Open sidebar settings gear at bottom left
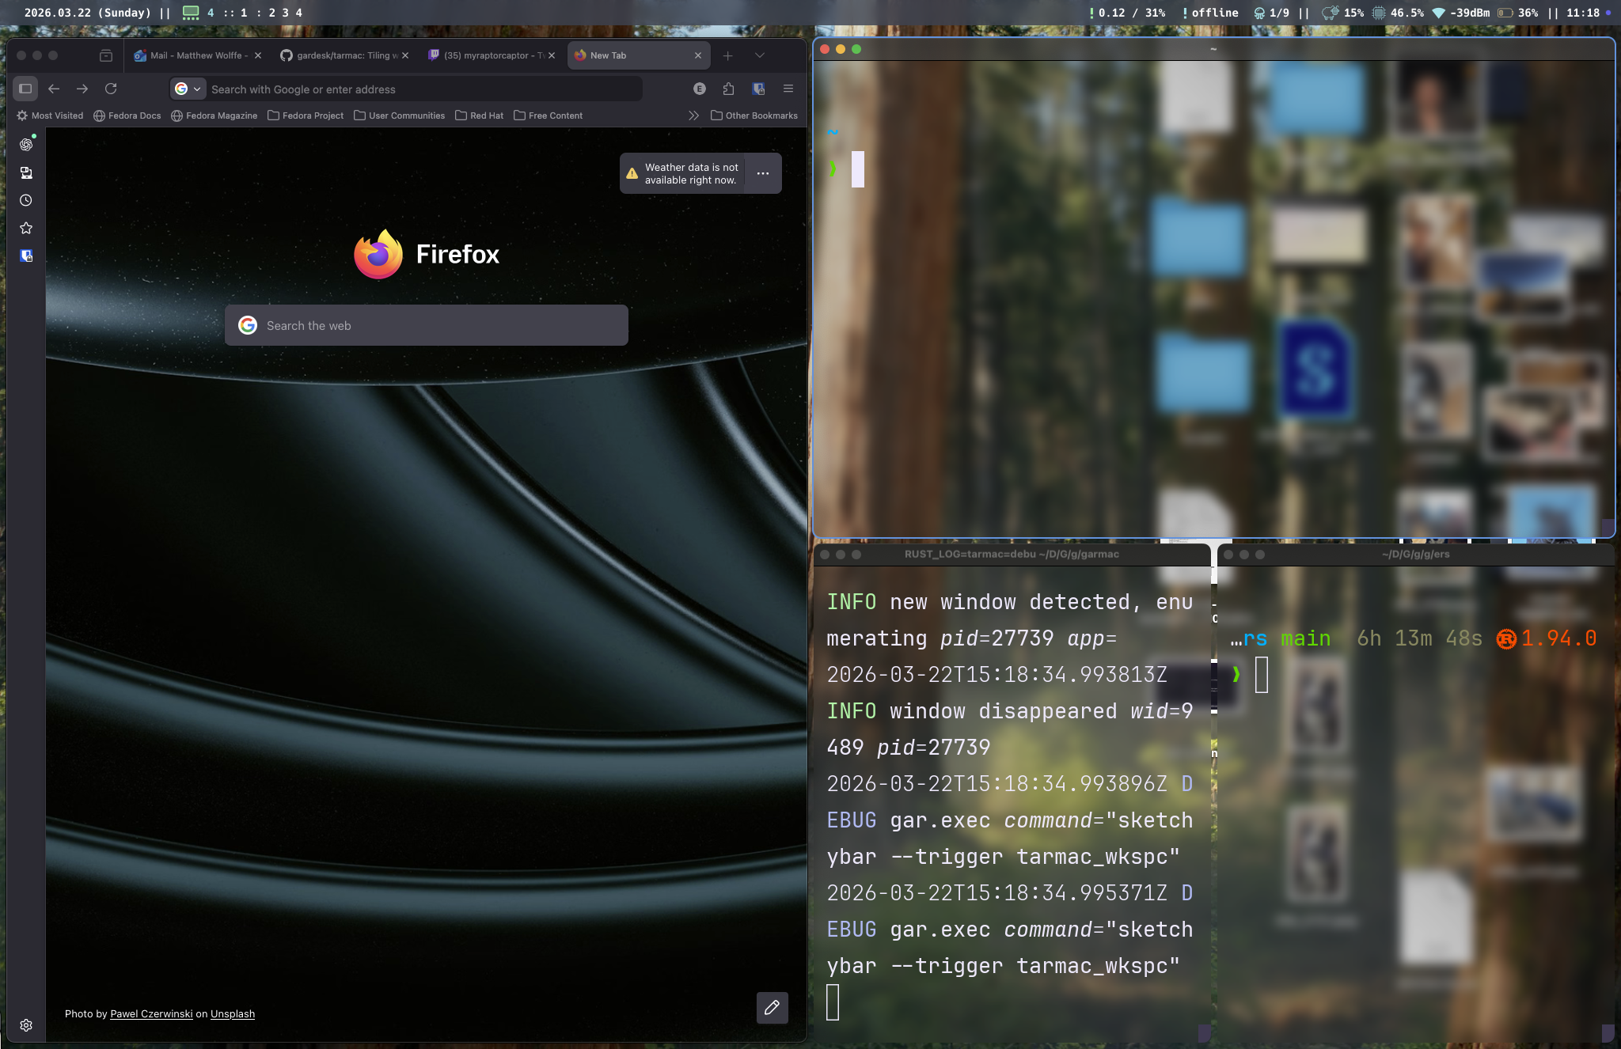The height and width of the screenshot is (1049, 1621). click(x=26, y=1025)
